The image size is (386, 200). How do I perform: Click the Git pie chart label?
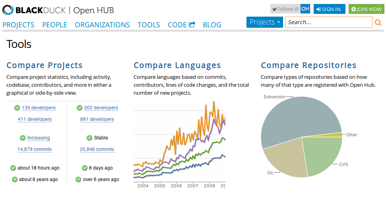pyautogui.click(x=270, y=173)
